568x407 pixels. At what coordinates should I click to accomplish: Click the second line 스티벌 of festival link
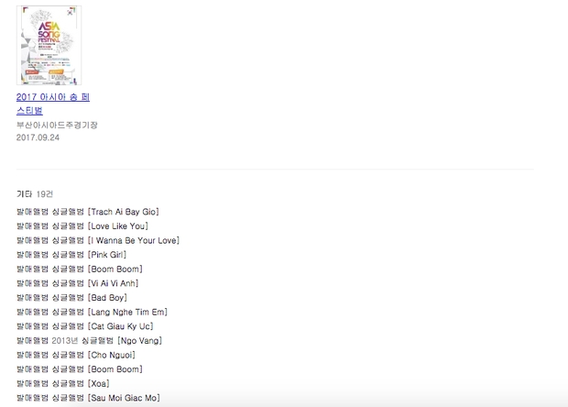(x=29, y=111)
